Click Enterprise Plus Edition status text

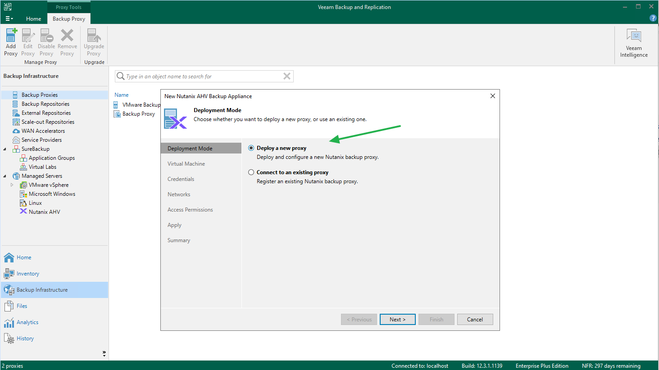542,366
